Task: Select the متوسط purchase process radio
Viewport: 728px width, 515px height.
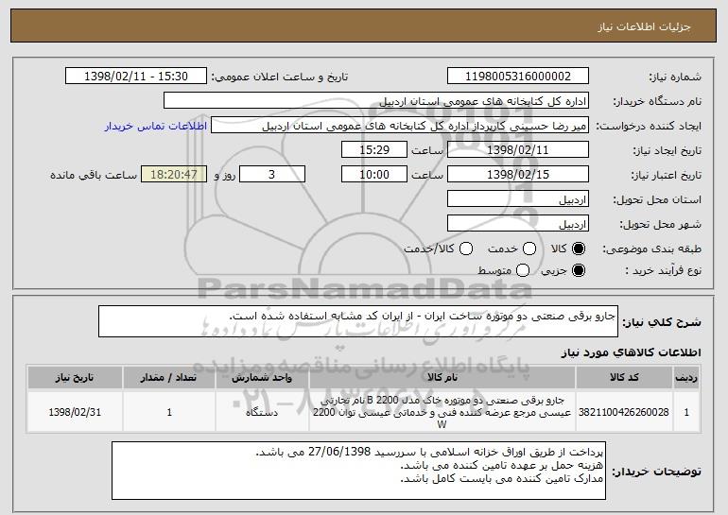Action: click(x=522, y=270)
